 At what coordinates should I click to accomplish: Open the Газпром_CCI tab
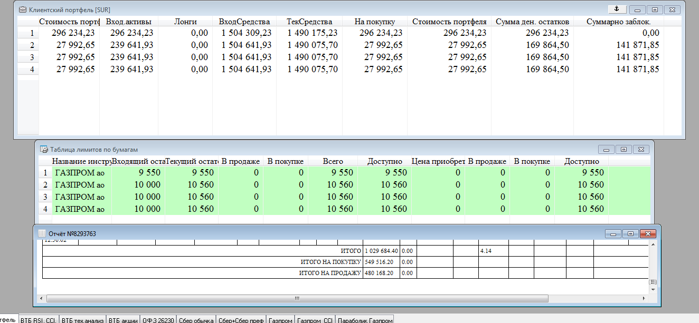[315, 320]
